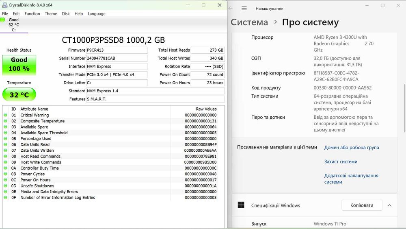Click the status circle for Critical Warning
This screenshot has height=229, width=406.
click(x=6, y=115)
